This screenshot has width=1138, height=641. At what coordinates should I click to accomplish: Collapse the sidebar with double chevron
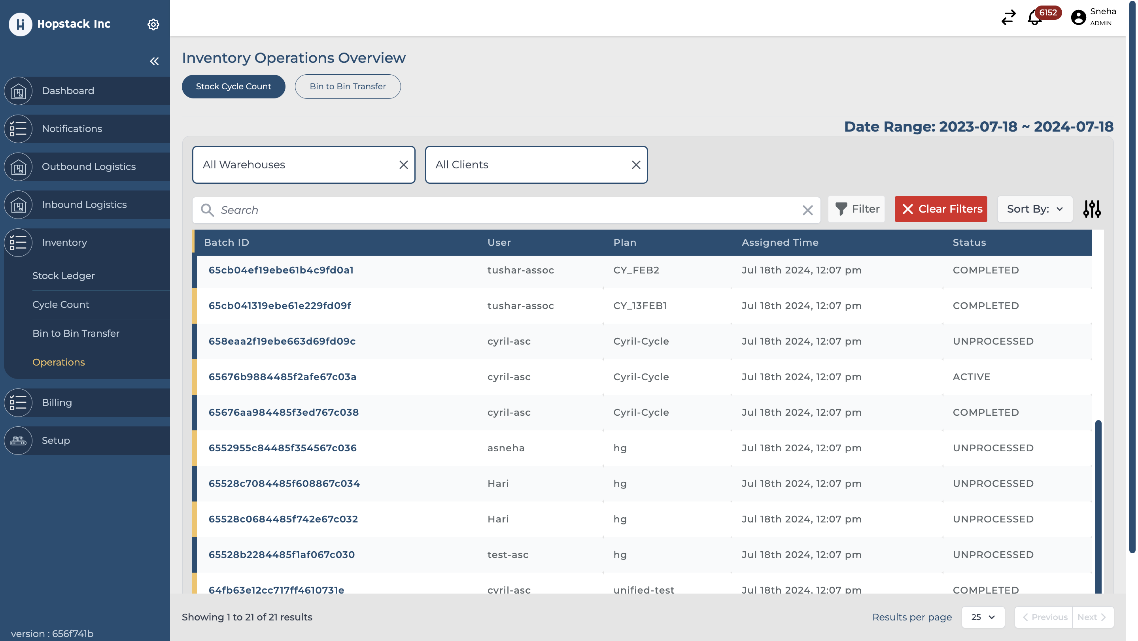[154, 61]
